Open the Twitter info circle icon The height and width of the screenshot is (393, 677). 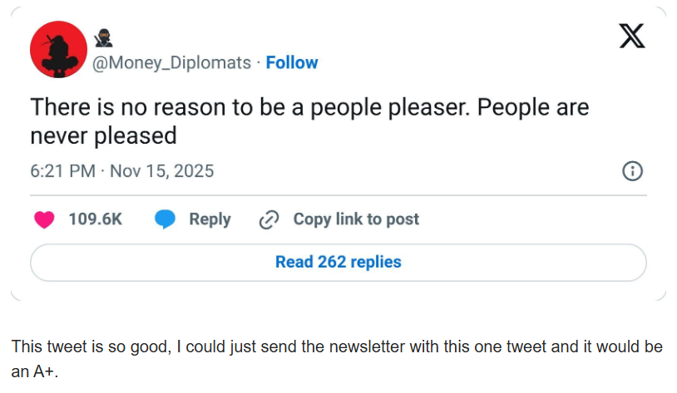tap(632, 171)
